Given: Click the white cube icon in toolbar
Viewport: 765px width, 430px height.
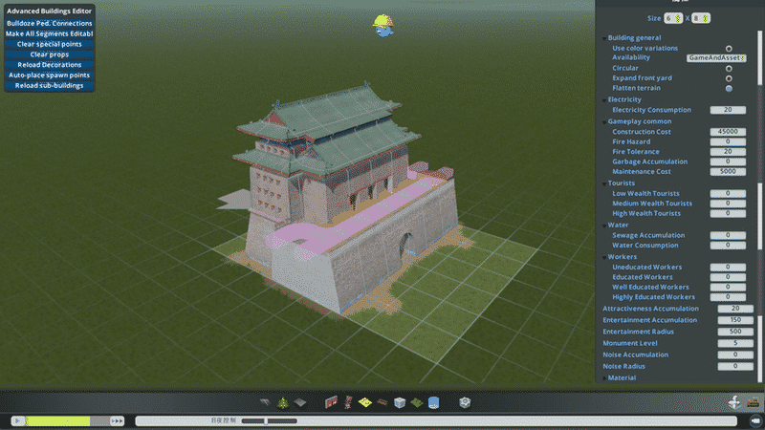Looking at the screenshot, I should click(400, 403).
